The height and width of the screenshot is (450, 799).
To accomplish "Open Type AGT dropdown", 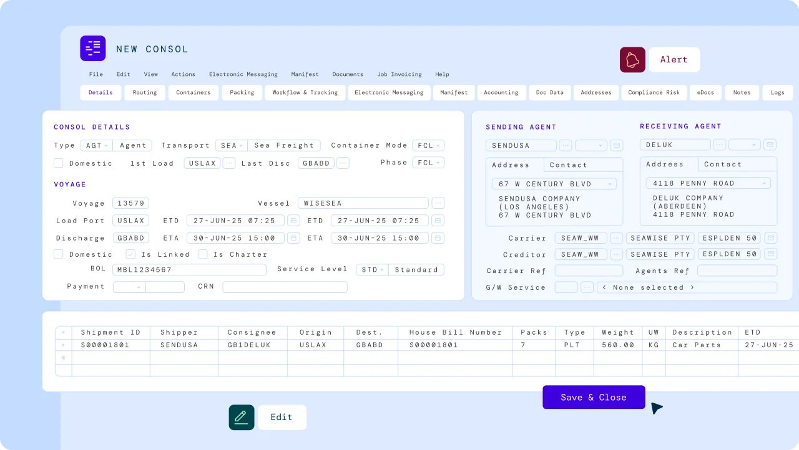I will [x=97, y=145].
